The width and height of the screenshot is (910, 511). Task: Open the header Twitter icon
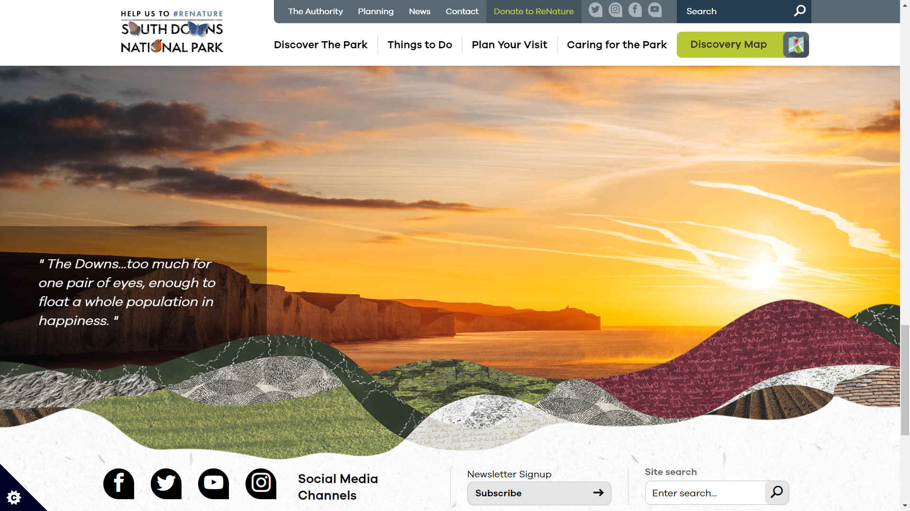(x=595, y=9)
